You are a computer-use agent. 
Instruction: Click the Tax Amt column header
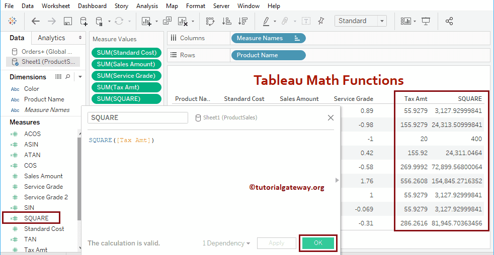416,99
